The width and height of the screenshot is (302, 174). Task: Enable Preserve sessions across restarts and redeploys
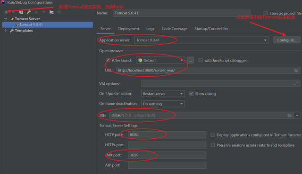point(213,145)
